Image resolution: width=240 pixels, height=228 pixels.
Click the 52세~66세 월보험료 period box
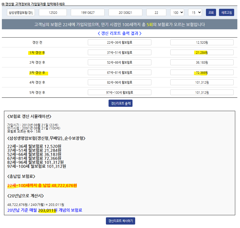point(119,62)
